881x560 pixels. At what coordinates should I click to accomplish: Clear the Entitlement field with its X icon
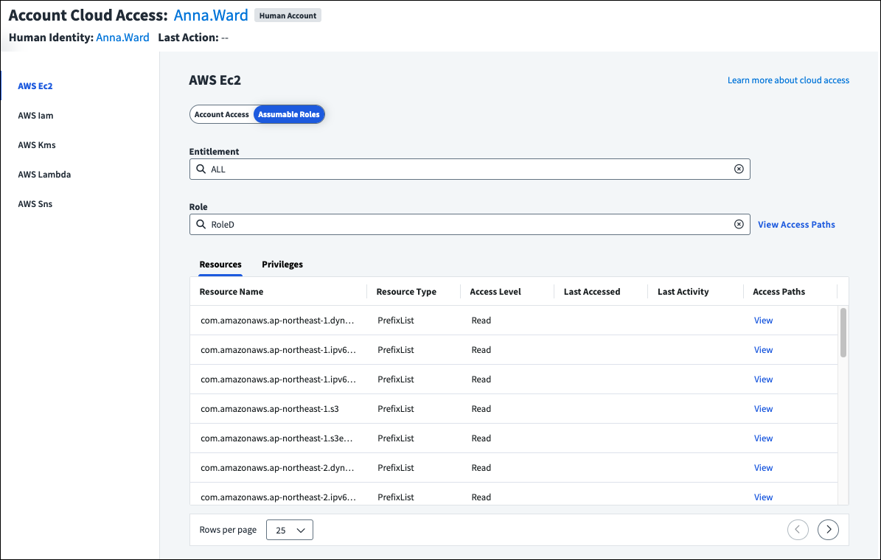(x=739, y=169)
